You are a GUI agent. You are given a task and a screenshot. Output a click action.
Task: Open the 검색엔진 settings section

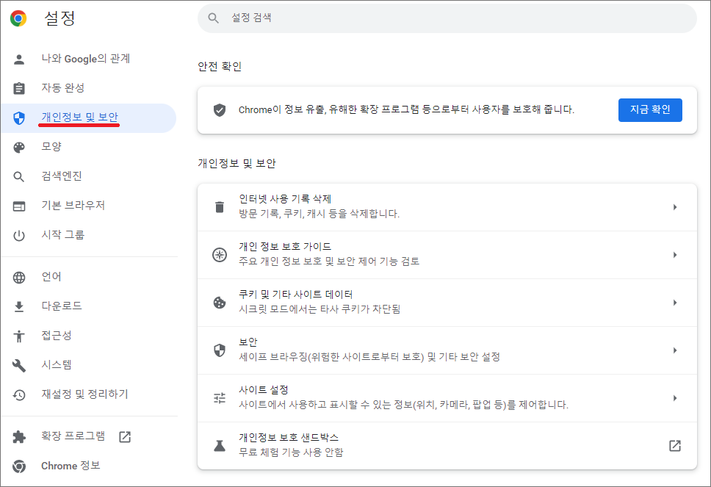pyautogui.click(x=88, y=177)
